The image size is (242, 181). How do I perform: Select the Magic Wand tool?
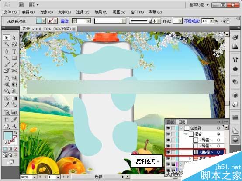pyautogui.click(x=7, y=44)
